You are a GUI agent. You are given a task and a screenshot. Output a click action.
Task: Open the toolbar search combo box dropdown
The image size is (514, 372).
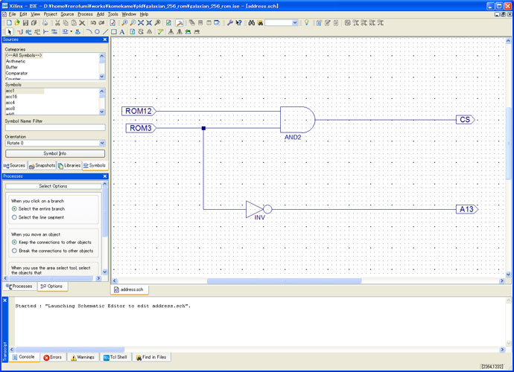click(x=295, y=22)
